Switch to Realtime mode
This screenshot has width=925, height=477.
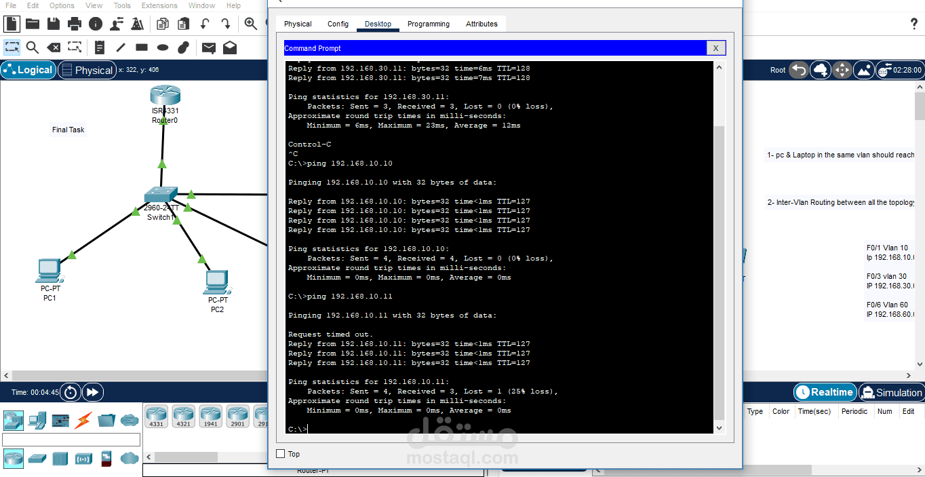click(825, 392)
